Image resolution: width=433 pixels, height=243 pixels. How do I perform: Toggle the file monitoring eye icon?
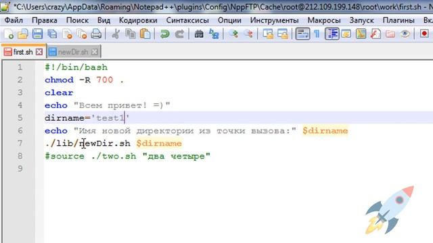coord(405,34)
